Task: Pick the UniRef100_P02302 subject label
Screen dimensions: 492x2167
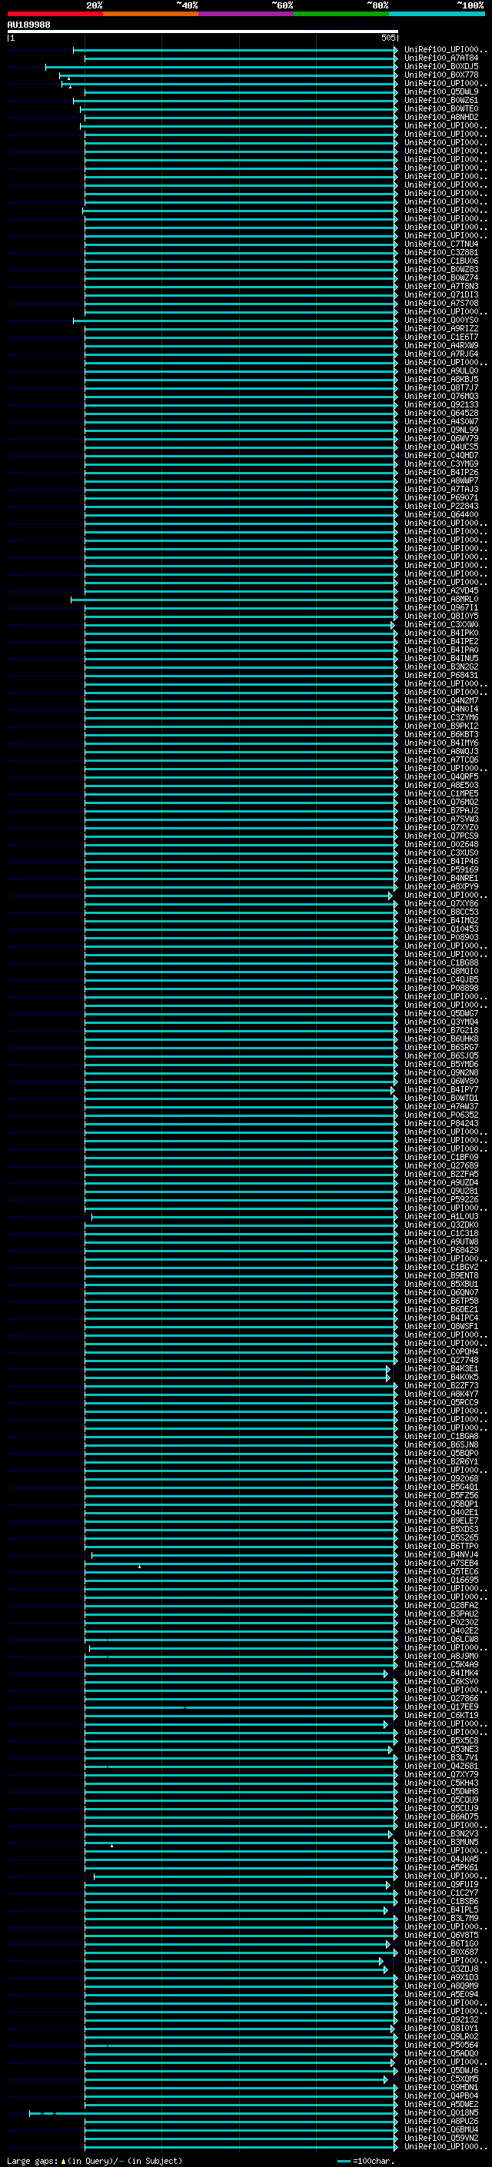Action: point(441,1624)
